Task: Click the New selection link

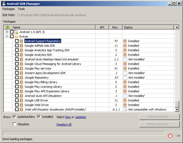Action: pyautogui.click(x=68, y=117)
